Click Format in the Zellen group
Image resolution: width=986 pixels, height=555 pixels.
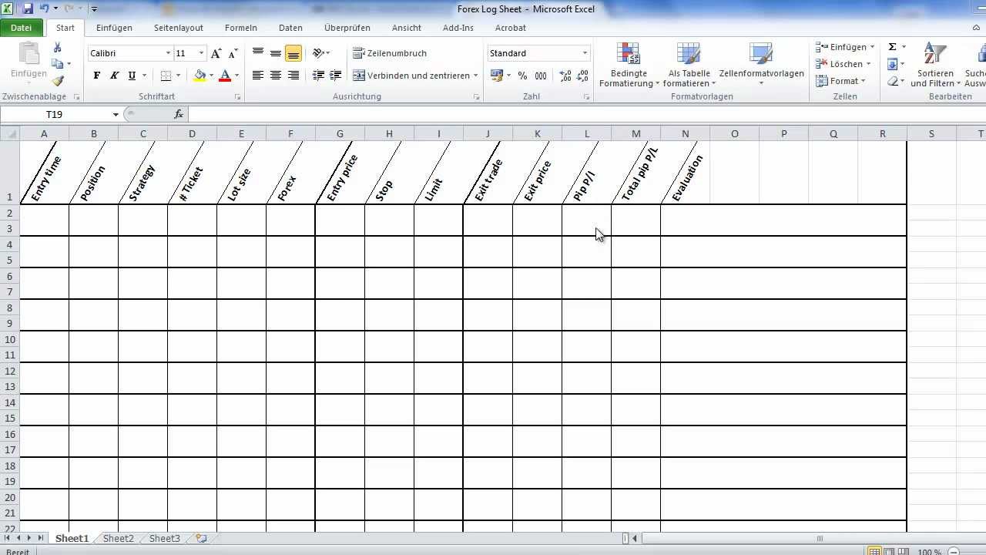click(x=840, y=81)
